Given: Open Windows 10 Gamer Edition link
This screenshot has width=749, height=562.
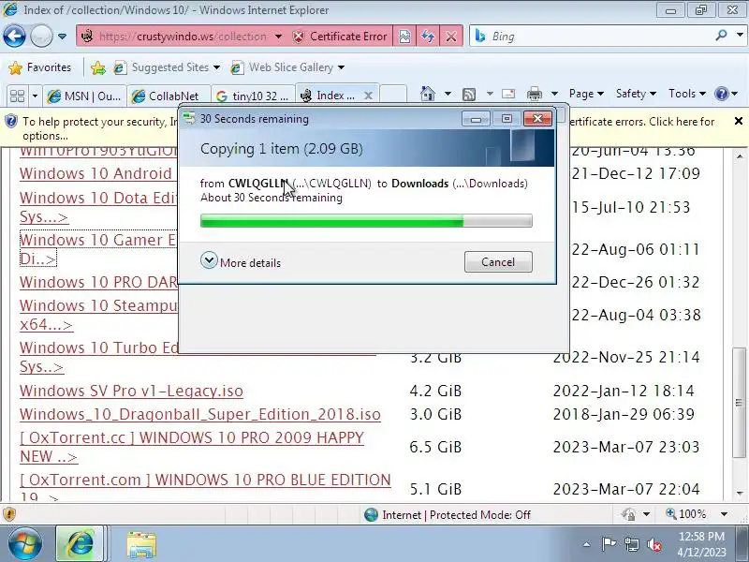Looking at the screenshot, I should [98, 249].
